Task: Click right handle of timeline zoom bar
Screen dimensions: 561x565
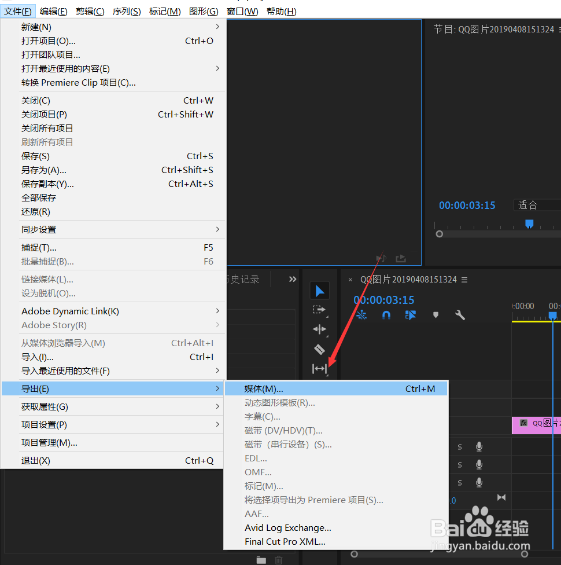Action: [525, 554]
